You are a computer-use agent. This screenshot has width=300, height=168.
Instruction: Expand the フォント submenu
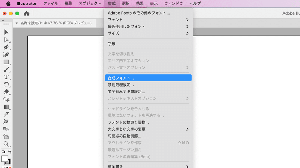coord(148,20)
